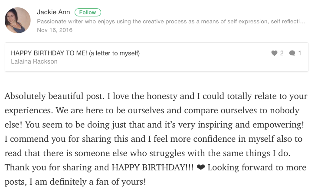318x195 pixels.
Task: Click the response count number 1
Action: pyautogui.click(x=300, y=53)
